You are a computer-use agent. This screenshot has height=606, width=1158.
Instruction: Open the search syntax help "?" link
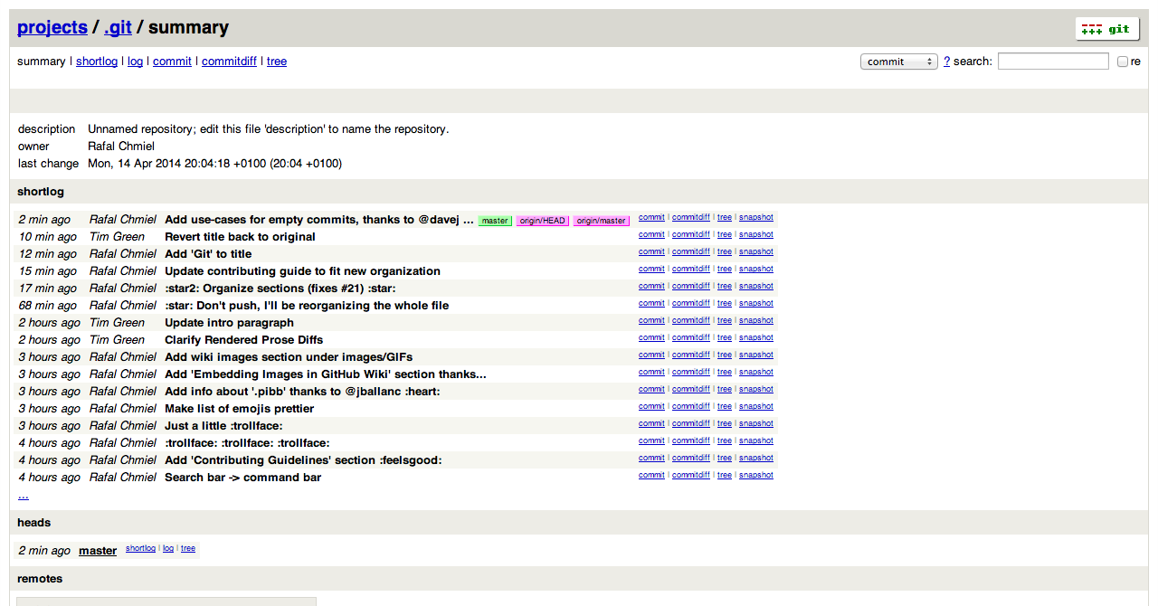946,61
